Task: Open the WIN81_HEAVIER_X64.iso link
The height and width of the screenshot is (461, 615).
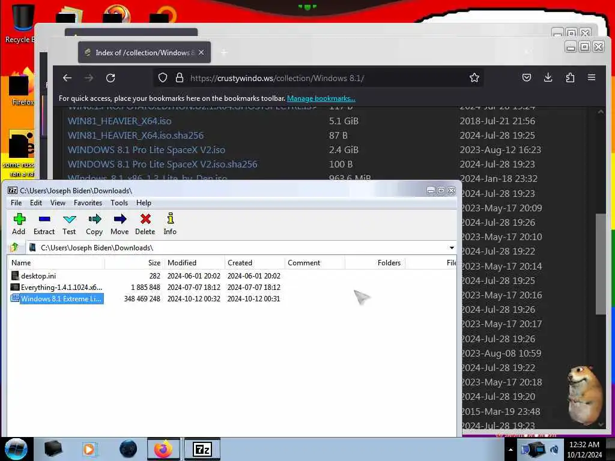Action: (x=120, y=121)
